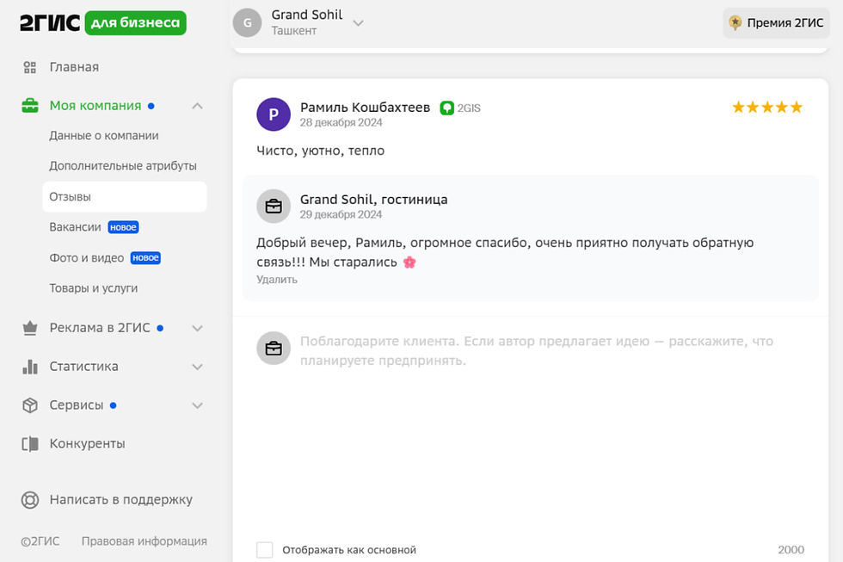Open the Статистика menu label
The image size is (843, 562).
(84, 367)
